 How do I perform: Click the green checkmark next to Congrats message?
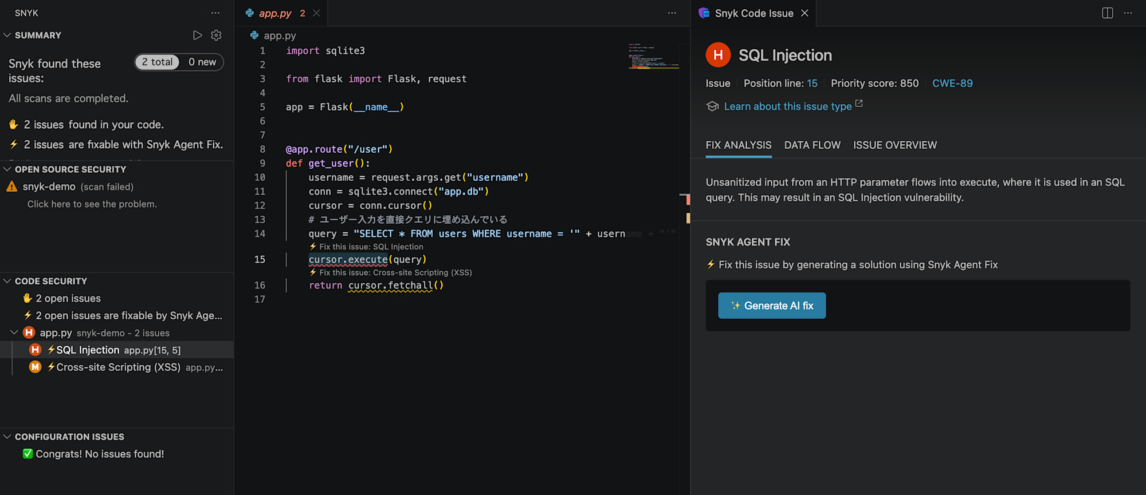tap(28, 454)
